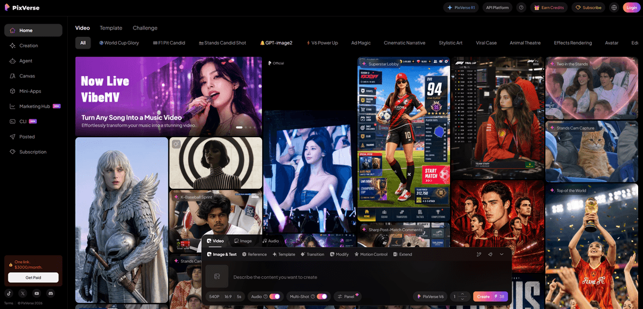Screen dimensions: 643x309
Task: Click the Create button
Action: [x=491, y=297]
